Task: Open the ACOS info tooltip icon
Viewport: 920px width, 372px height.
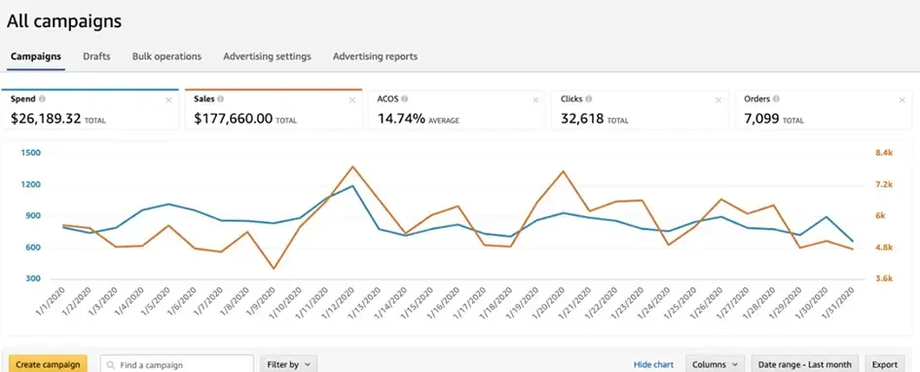Action: point(405,99)
